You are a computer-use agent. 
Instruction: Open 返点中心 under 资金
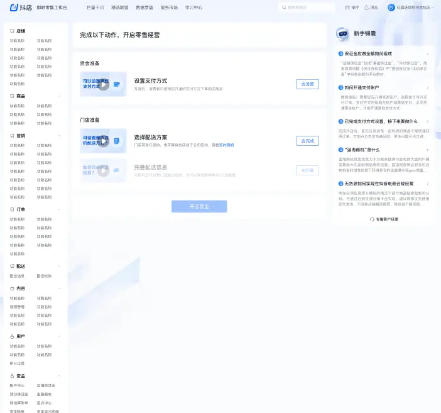pos(44,403)
